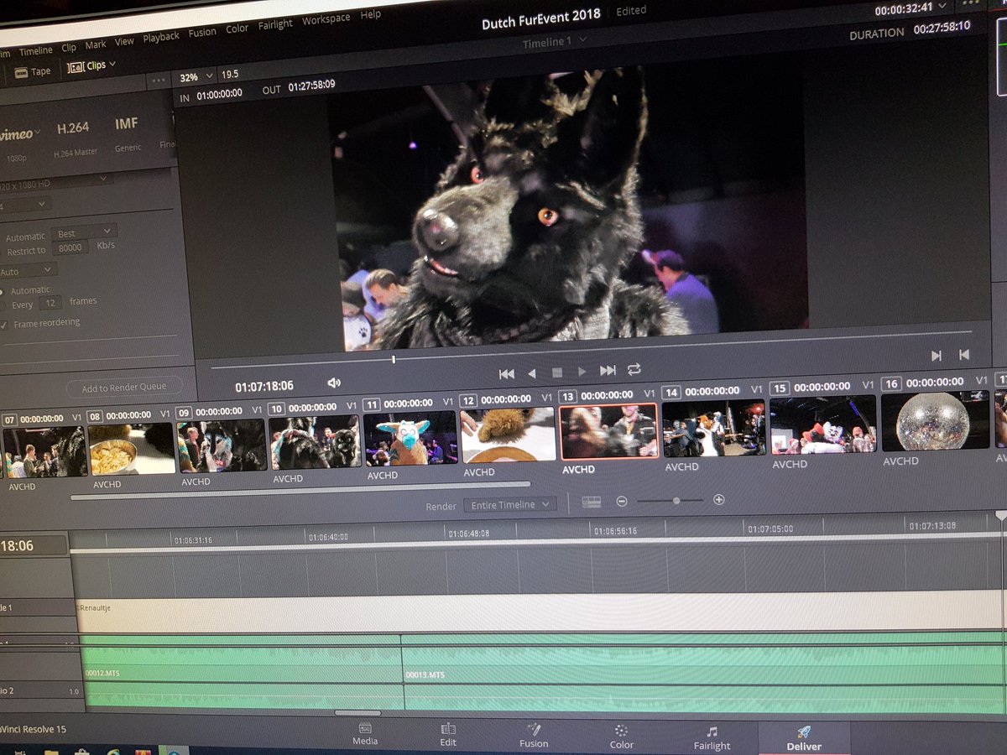Screen dimensions: 1007x755
Task: Zoom in clip thumbnails with plus icon
Action: (x=719, y=499)
